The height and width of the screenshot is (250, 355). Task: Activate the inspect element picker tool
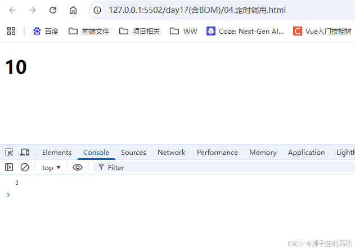tap(9, 153)
